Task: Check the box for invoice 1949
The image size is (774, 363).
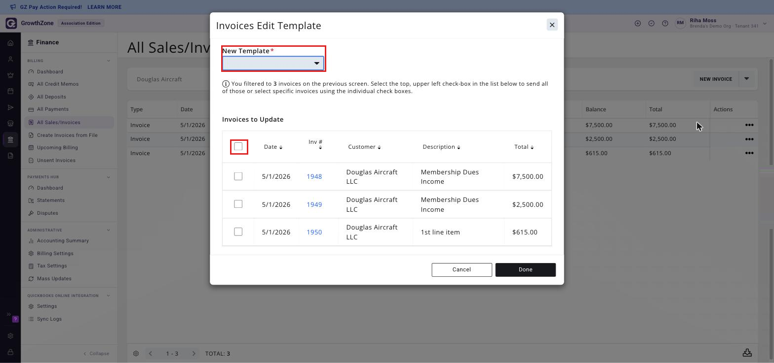Action: click(x=238, y=204)
